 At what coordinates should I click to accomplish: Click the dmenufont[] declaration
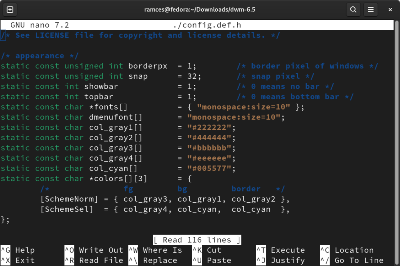tap(116, 117)
